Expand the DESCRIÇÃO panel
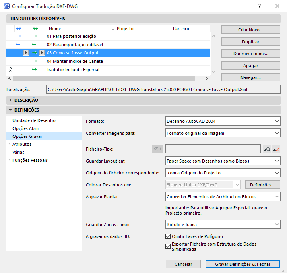 [x=10, y=100]
